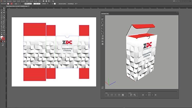Open the graphic style dropdown
Screen dimensions: 192x108
56,4
